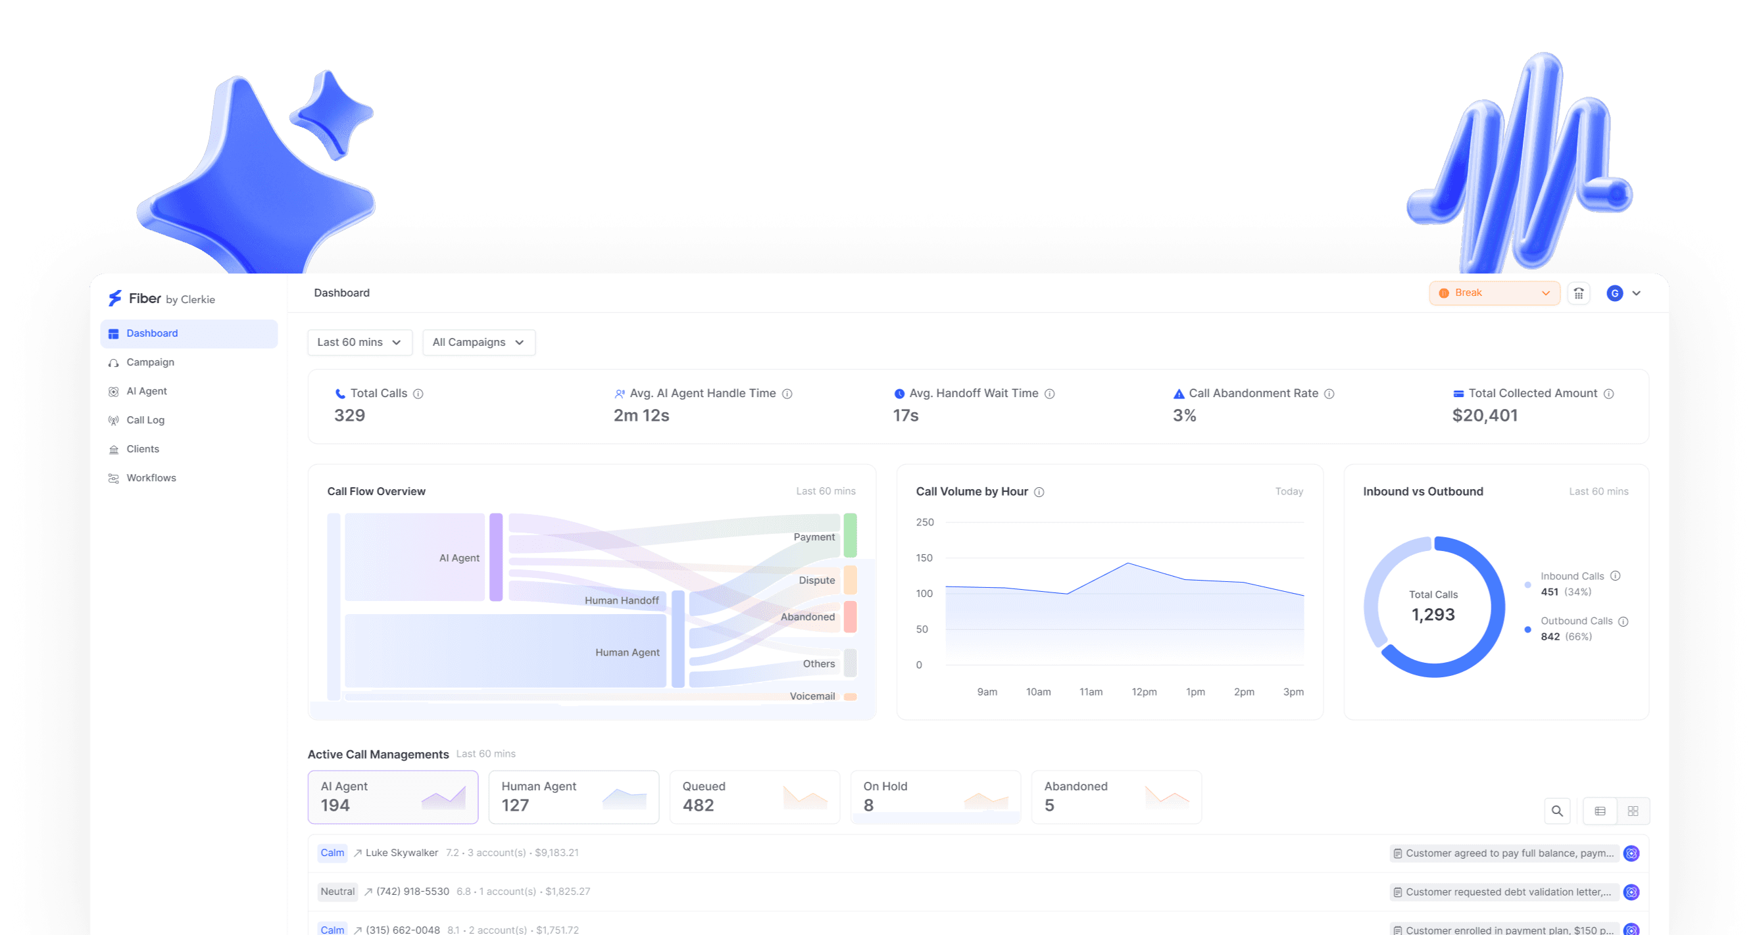
Task: Change the Break status dropdown
Action: 1493,293
